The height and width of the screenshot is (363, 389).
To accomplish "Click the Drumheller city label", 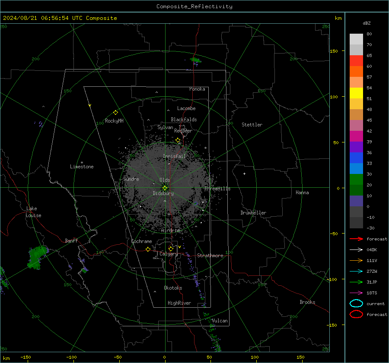I will point(253,213).
